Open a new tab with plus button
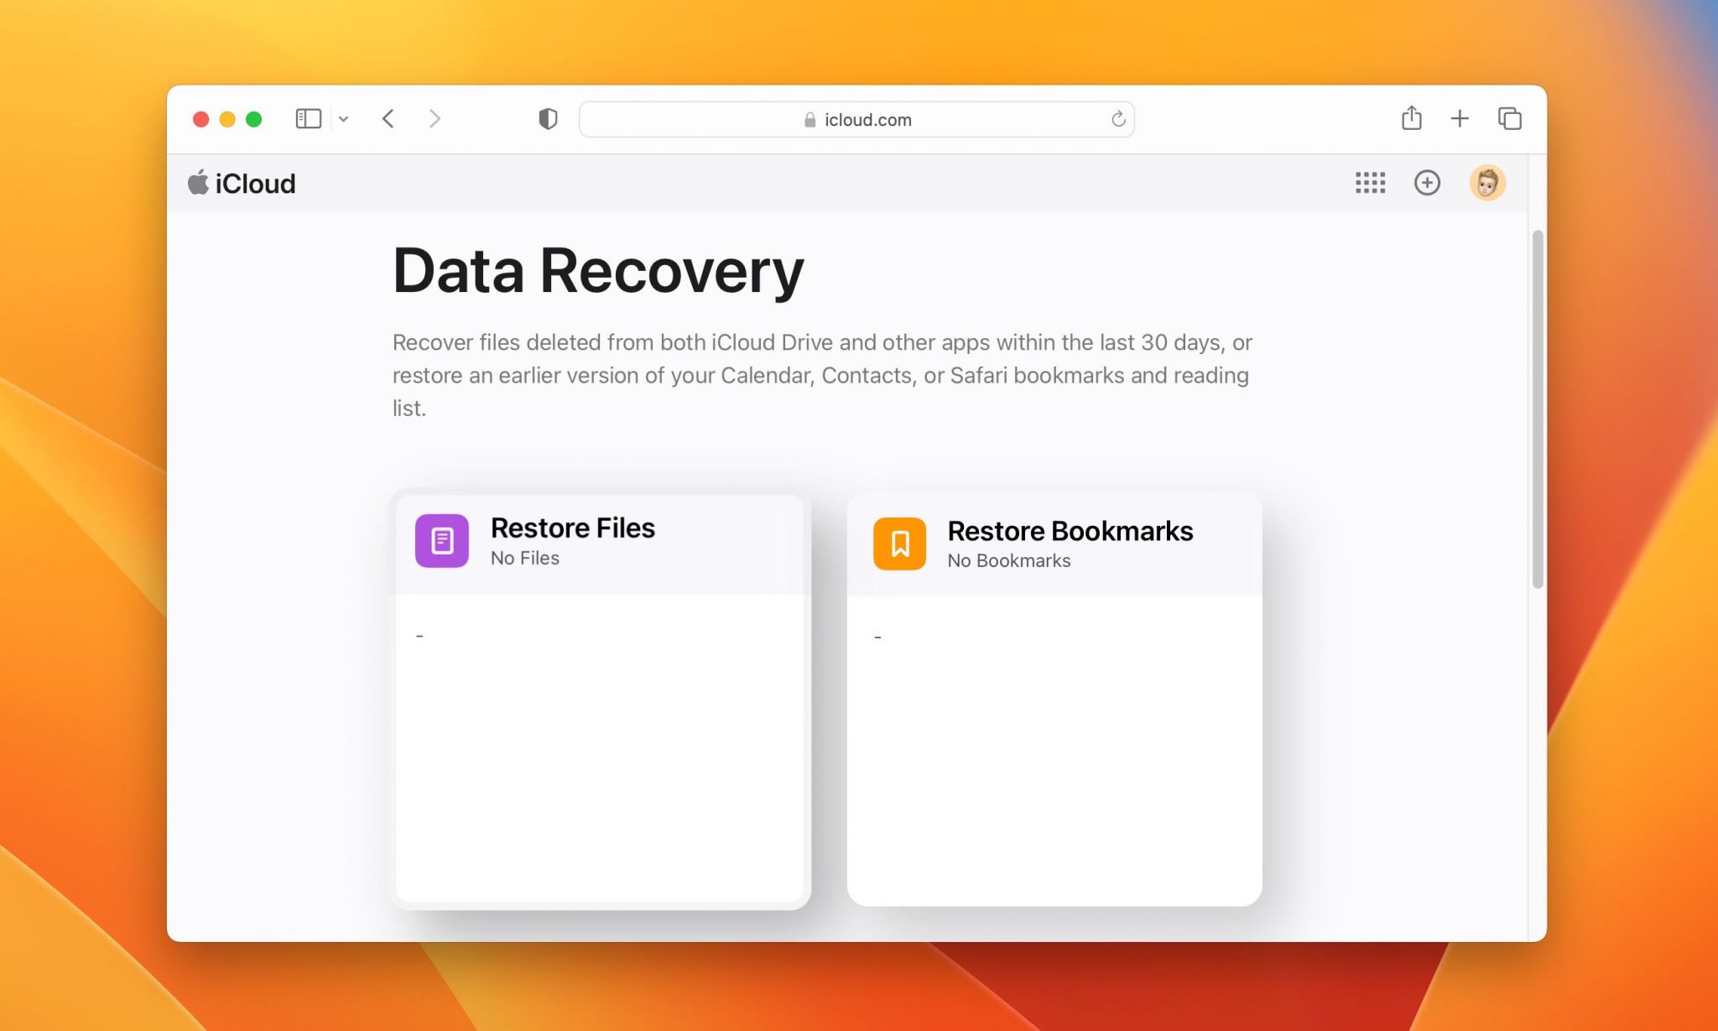 [x=1460, y=118]
